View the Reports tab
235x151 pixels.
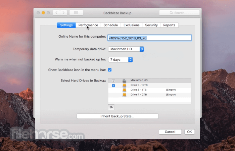pyautogui.click(x=169, y=25)
